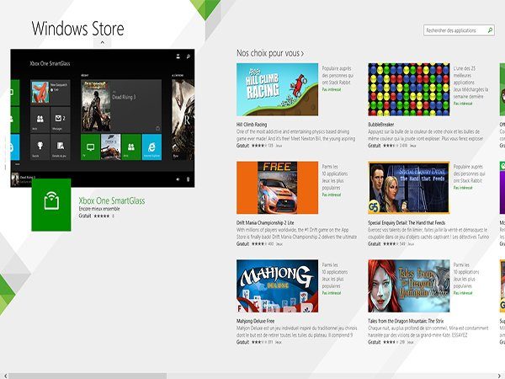Click the horizontal scrollbar thumb
The height and width of the screenshot is (379, 505).
click(88, 376)
